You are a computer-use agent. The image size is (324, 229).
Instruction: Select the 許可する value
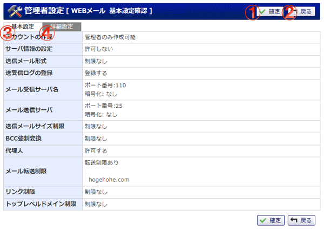click(x=96, y=151)
